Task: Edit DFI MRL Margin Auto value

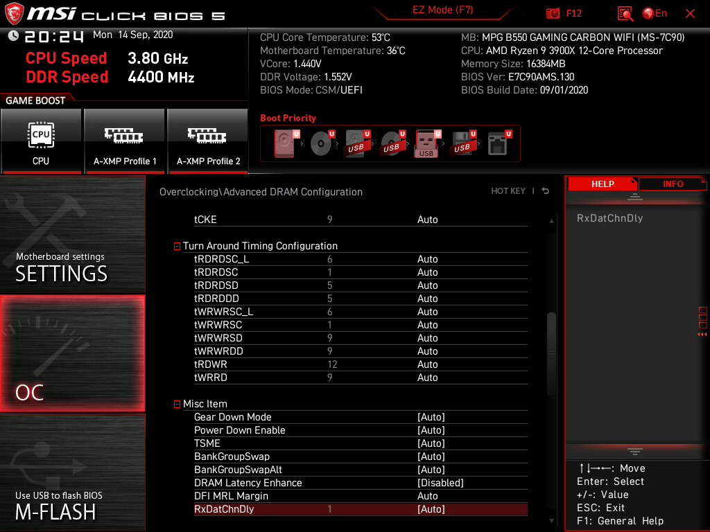Action: pyautogui.click(x=427, y=496)
